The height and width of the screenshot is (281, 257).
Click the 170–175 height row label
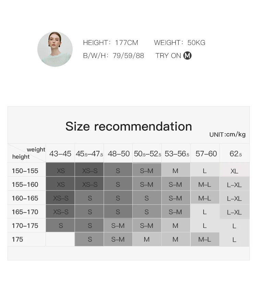(25, 225)
